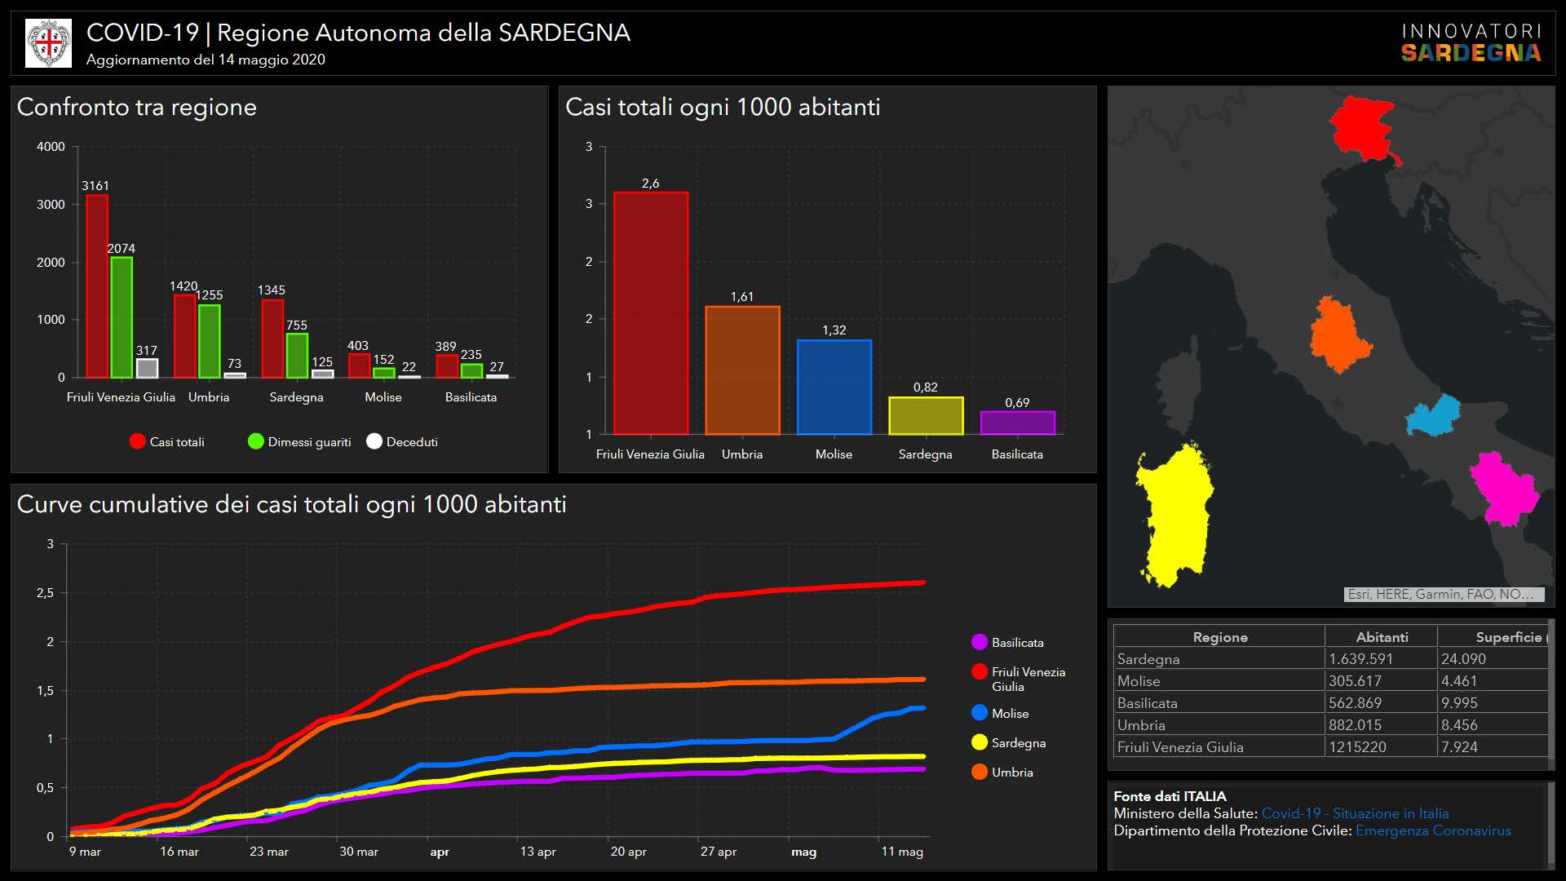This screenshot has width=1566, height=881.
Task: Select the orange Umbria region on map
Action: click(1338, 334)
